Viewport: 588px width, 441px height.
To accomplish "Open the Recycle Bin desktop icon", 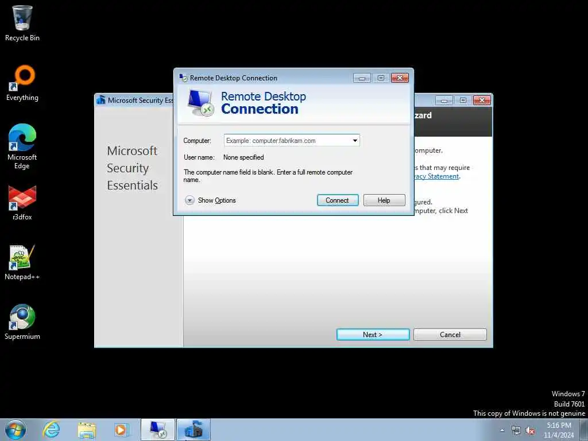I will tap(22, 22).
